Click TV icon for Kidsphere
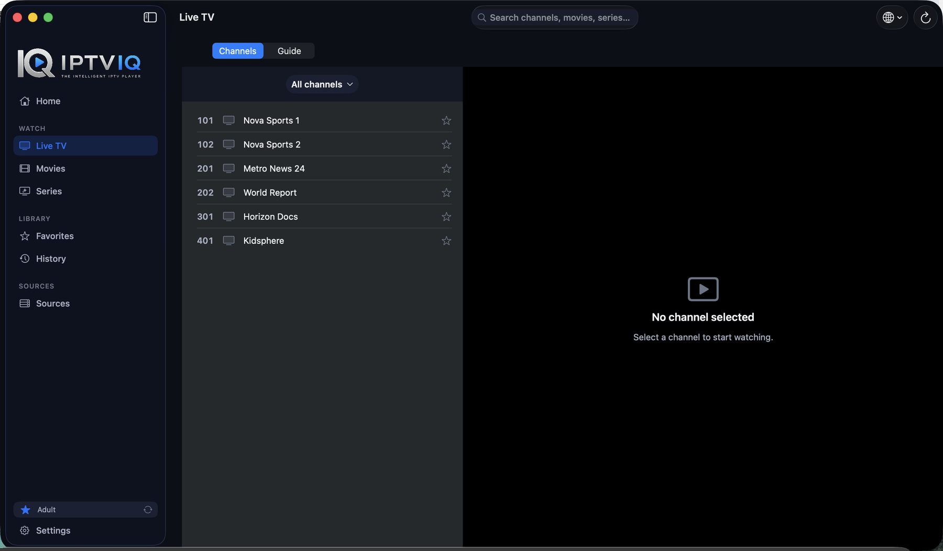Viewport: 943px width, 551px height. point(228,241)
